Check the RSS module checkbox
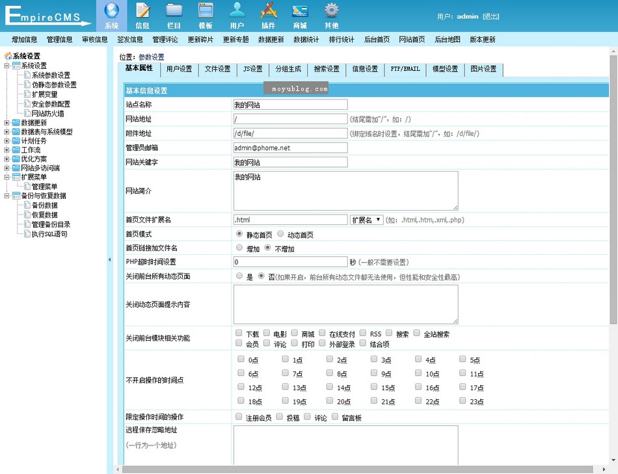 pos(362,333)
